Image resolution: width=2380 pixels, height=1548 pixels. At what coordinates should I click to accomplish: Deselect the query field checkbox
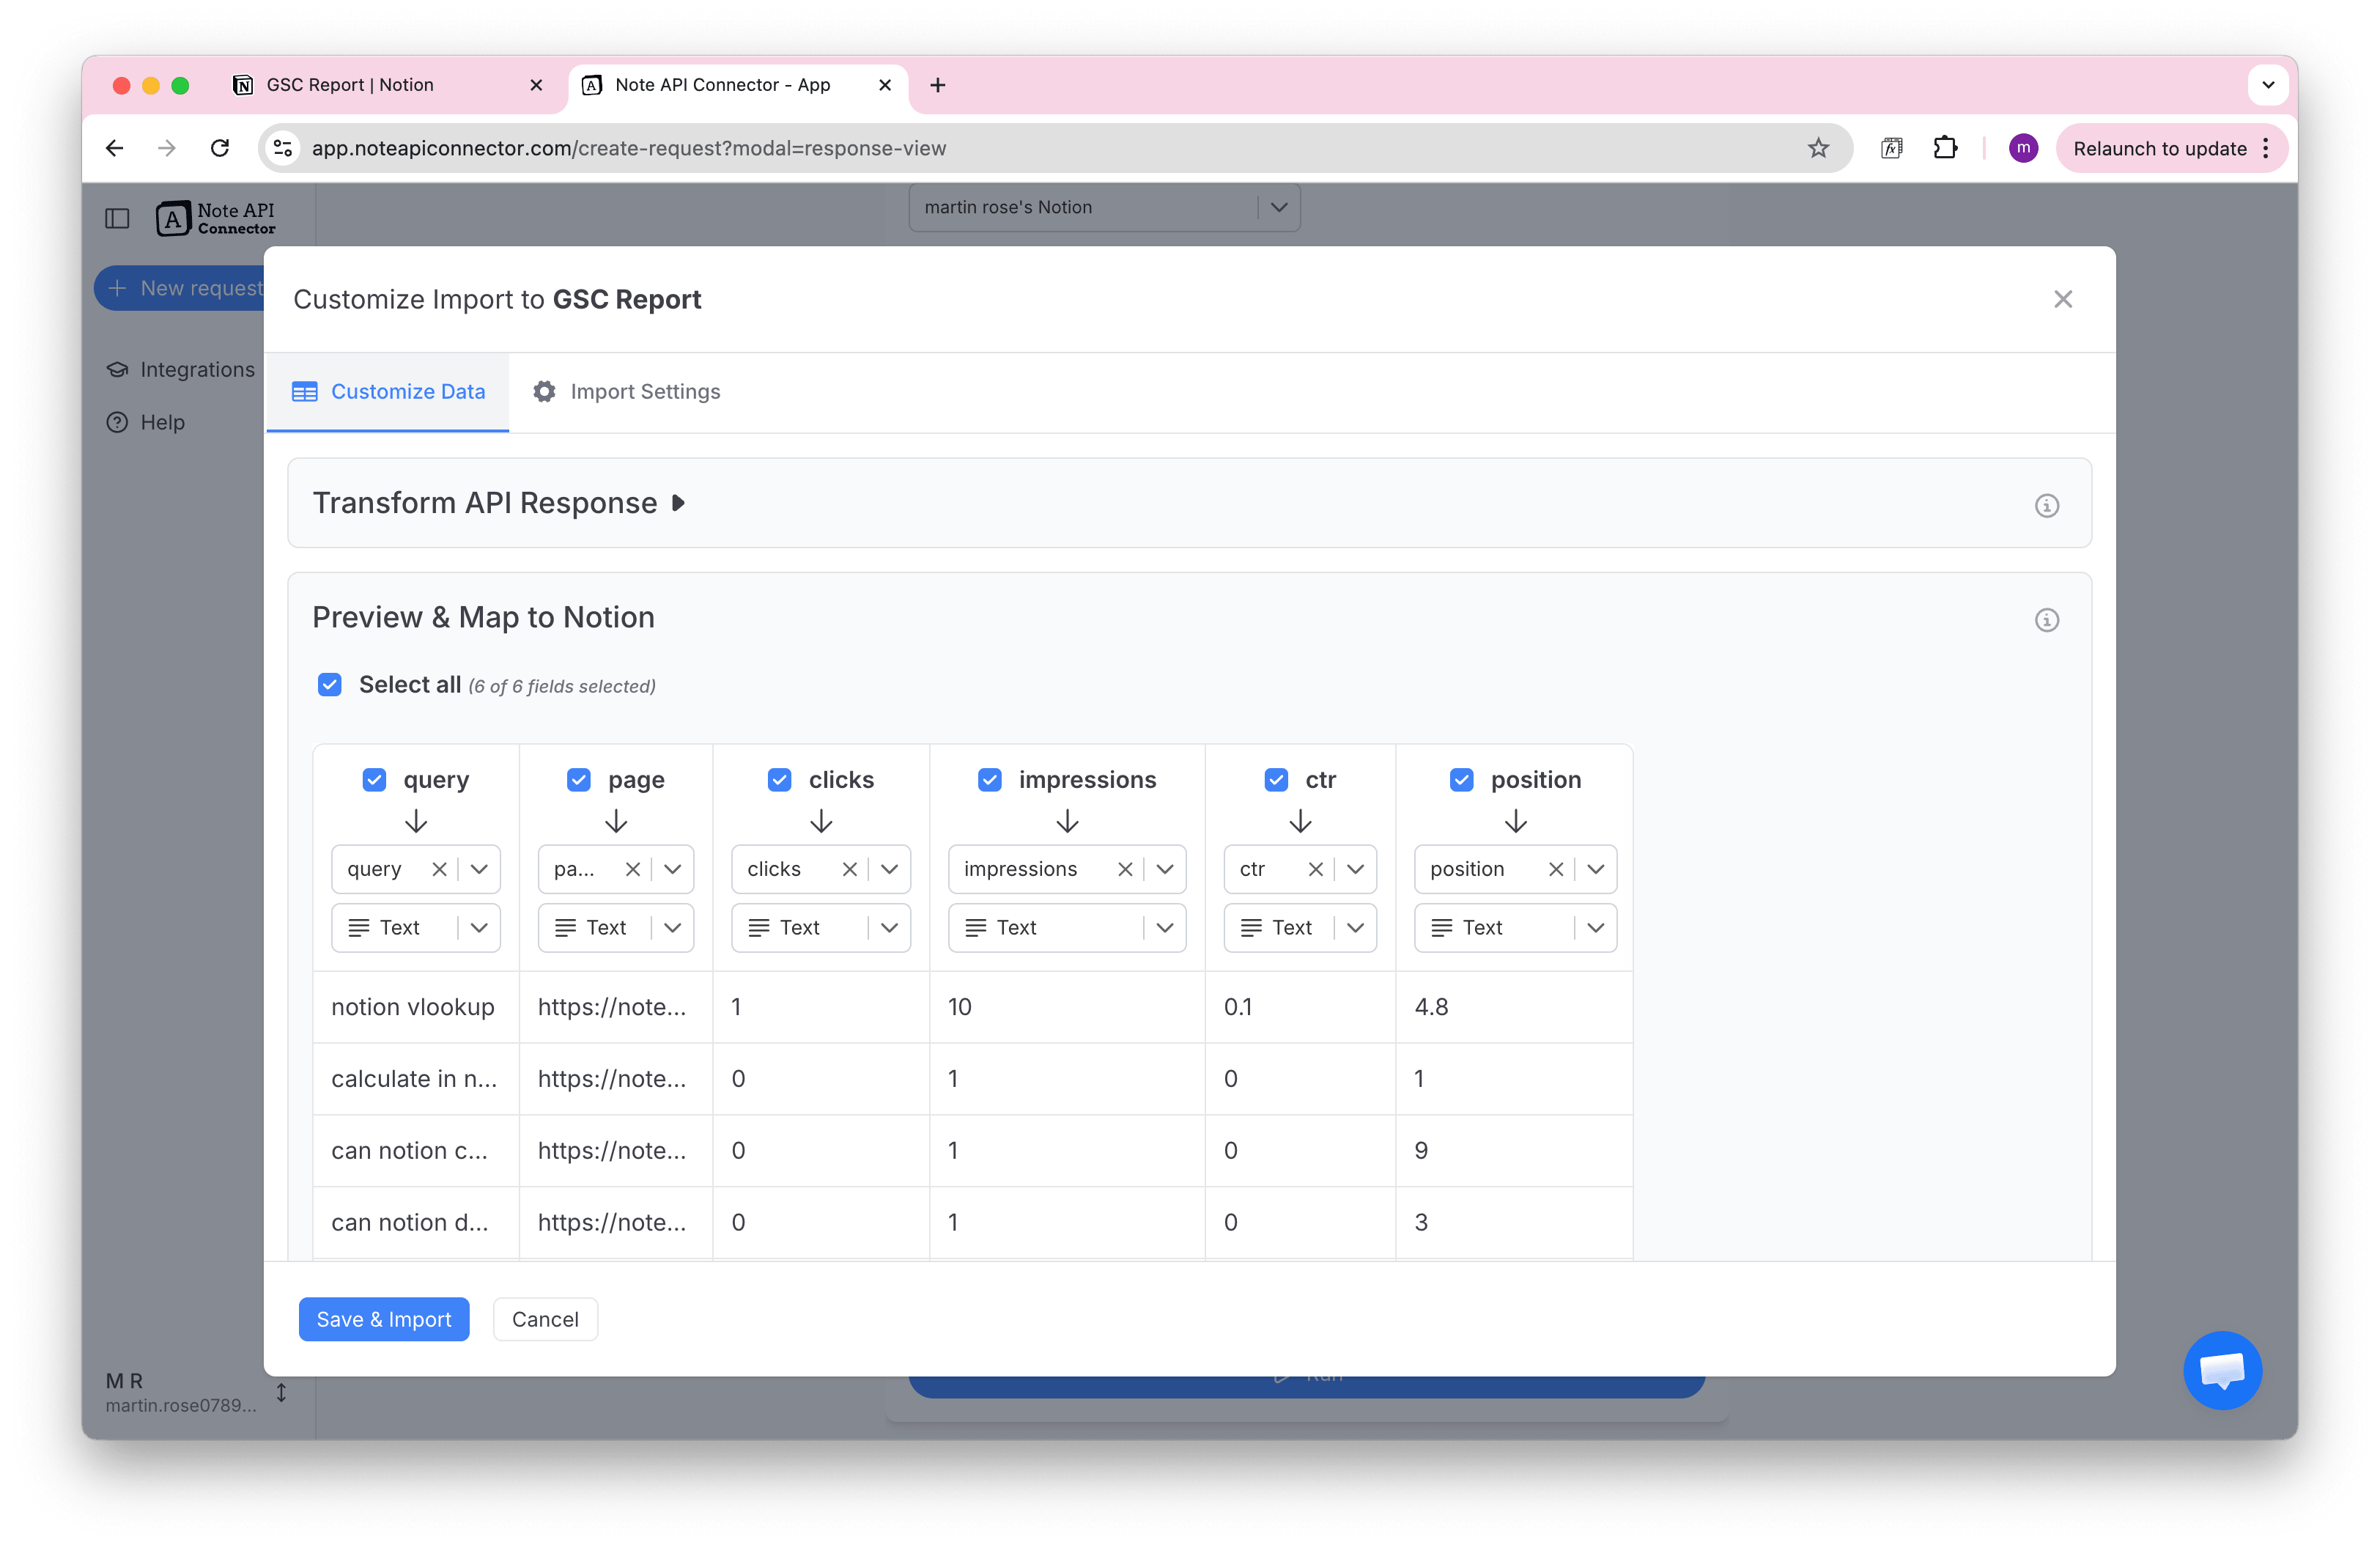pyautogui.click(x=374, y=779)
